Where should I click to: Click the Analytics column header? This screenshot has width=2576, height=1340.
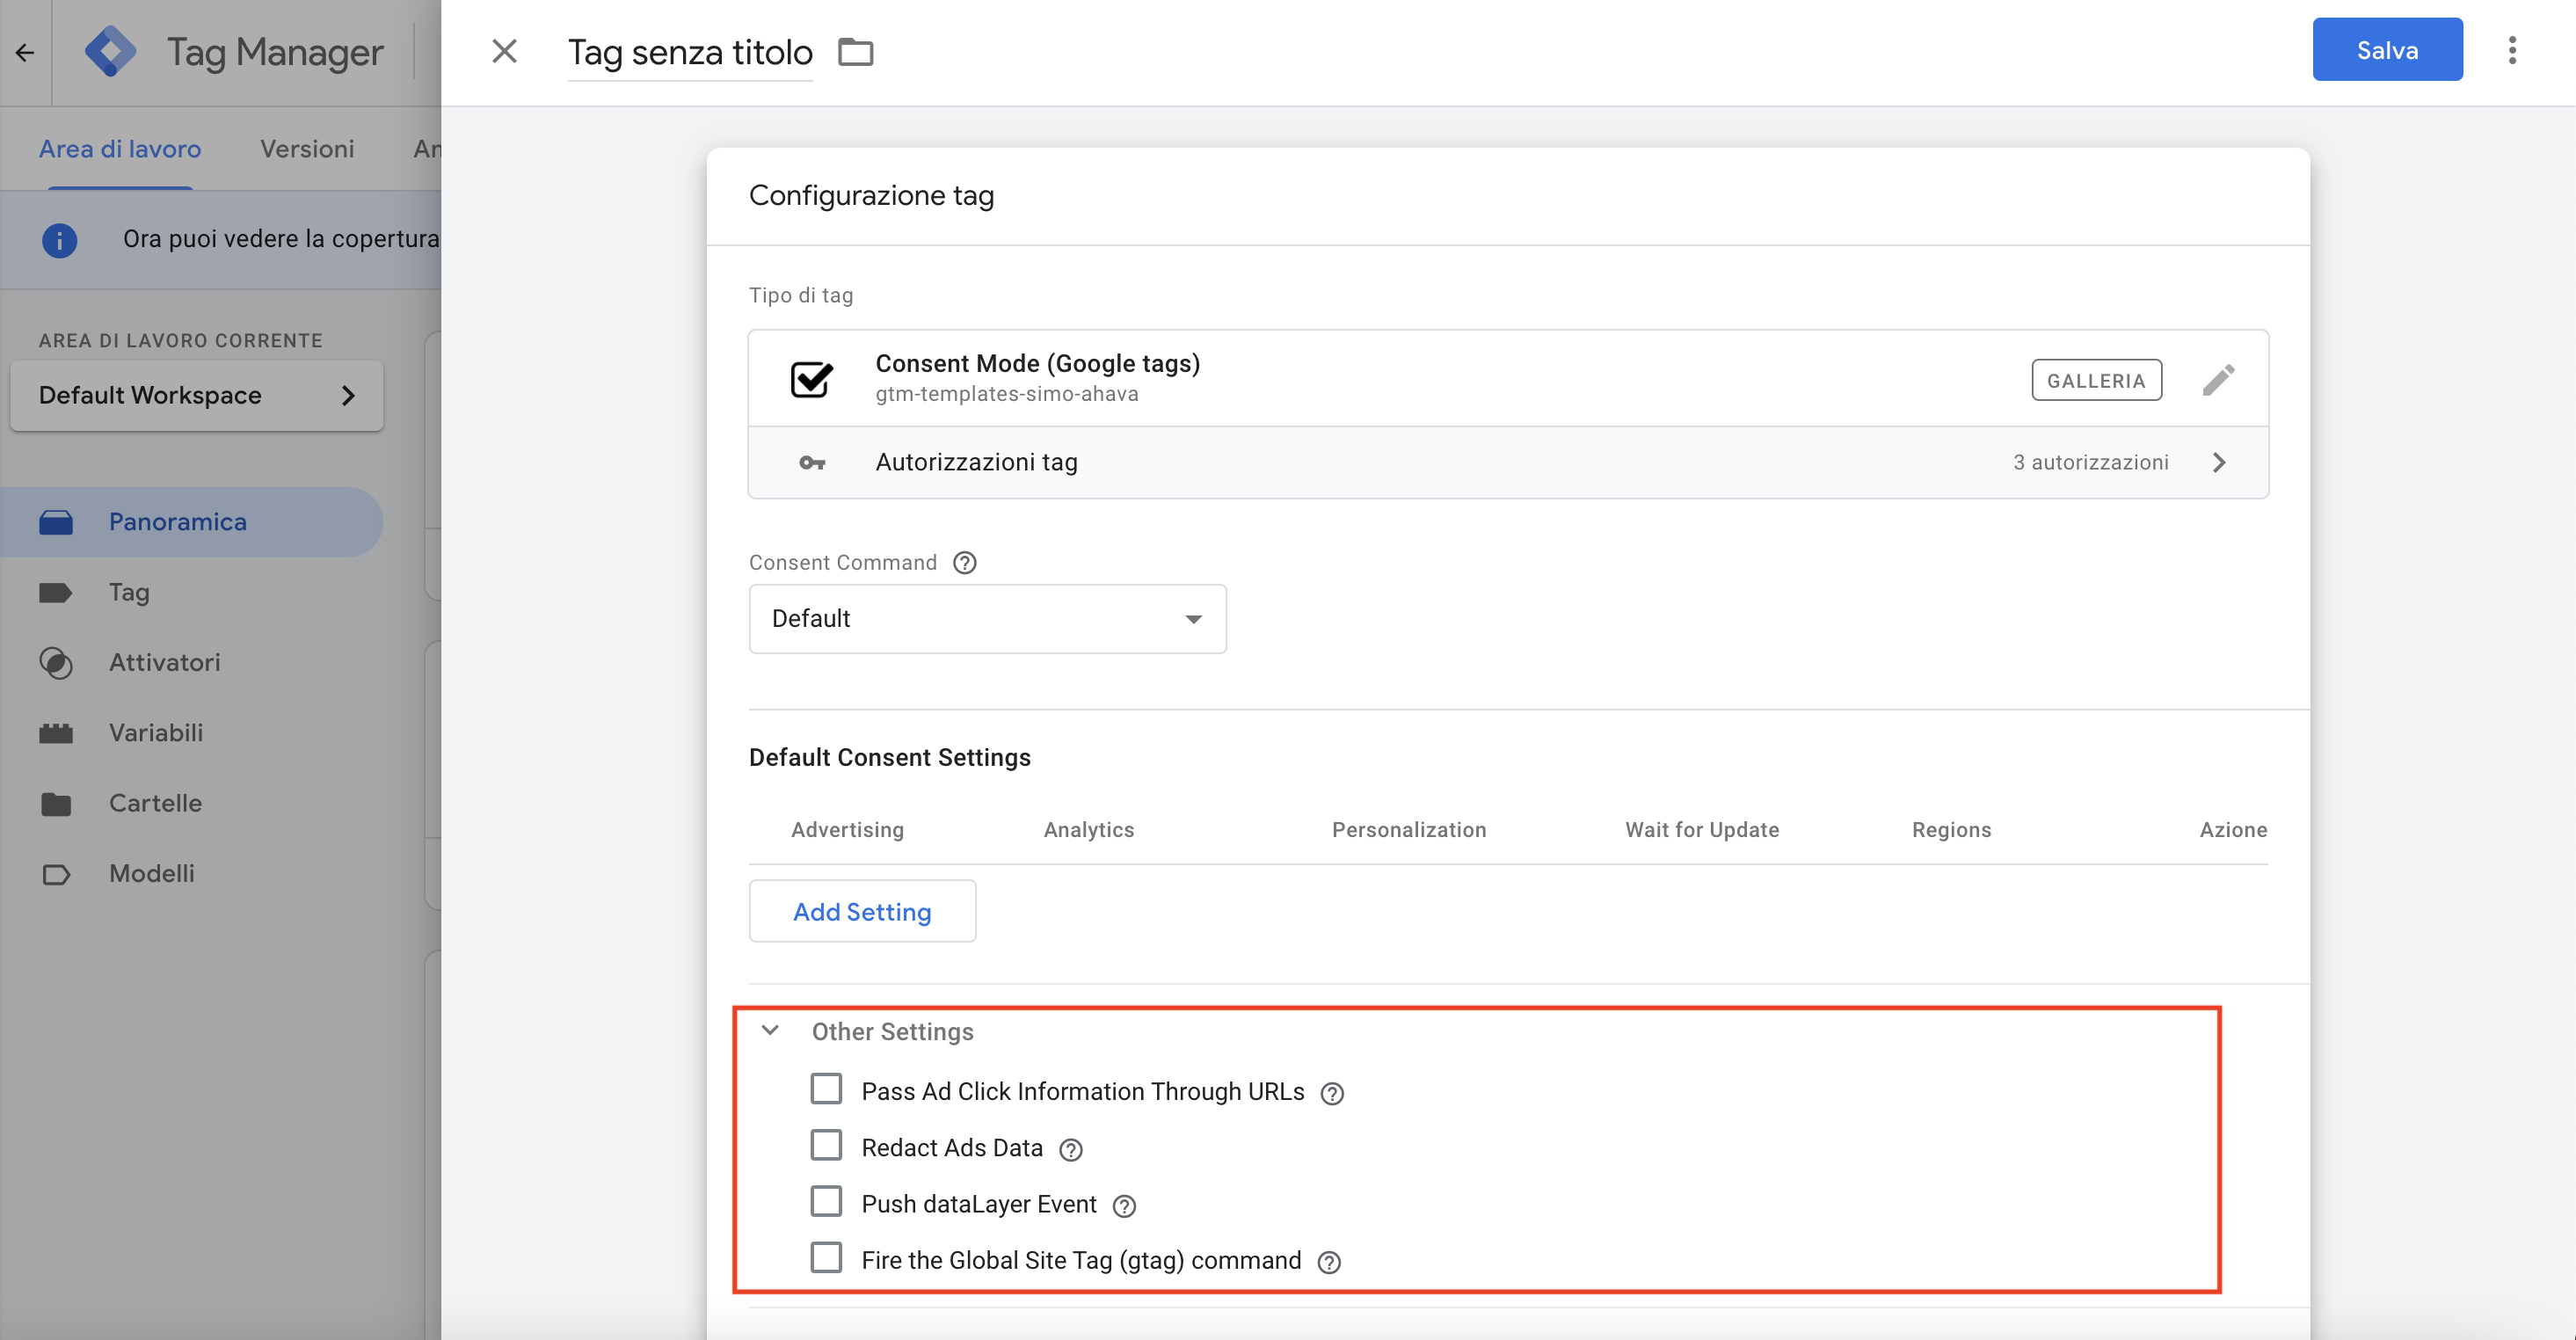tap(1088, 829)
